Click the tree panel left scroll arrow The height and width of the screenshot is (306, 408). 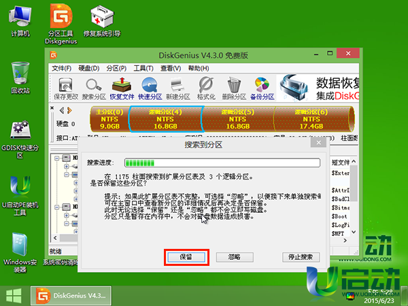[55, 238]
